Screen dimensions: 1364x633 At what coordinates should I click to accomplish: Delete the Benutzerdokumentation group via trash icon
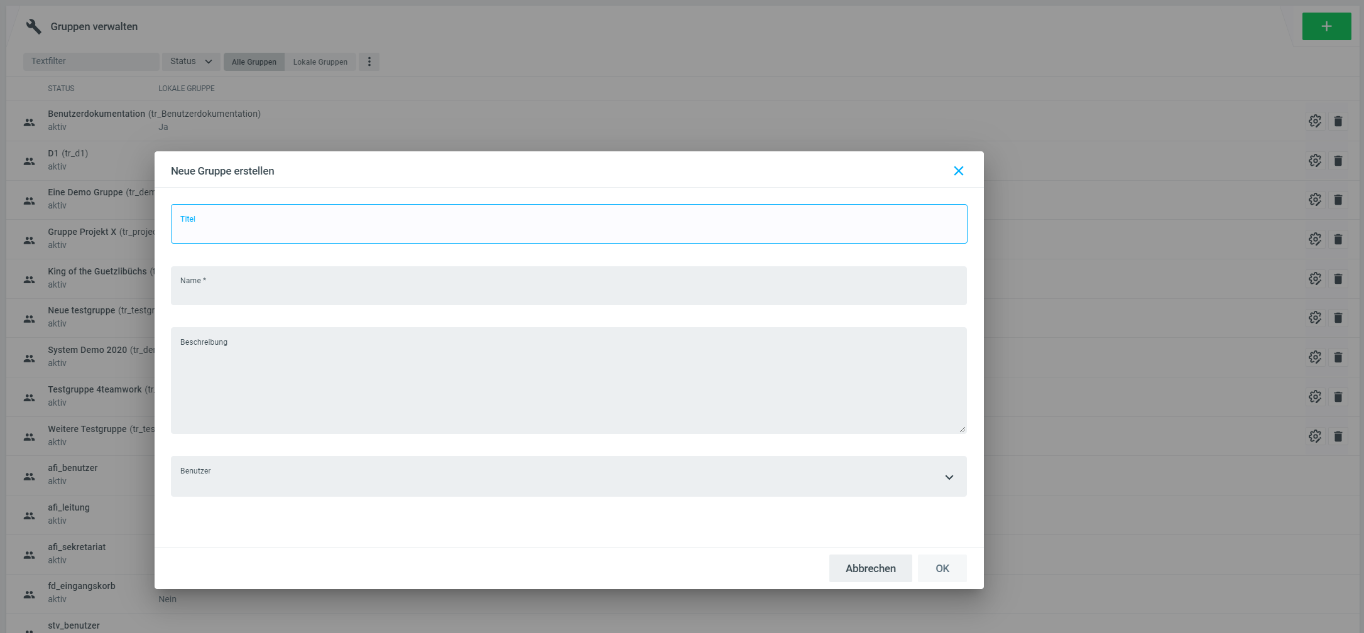pyautogui.click(x=1338, y=121)
